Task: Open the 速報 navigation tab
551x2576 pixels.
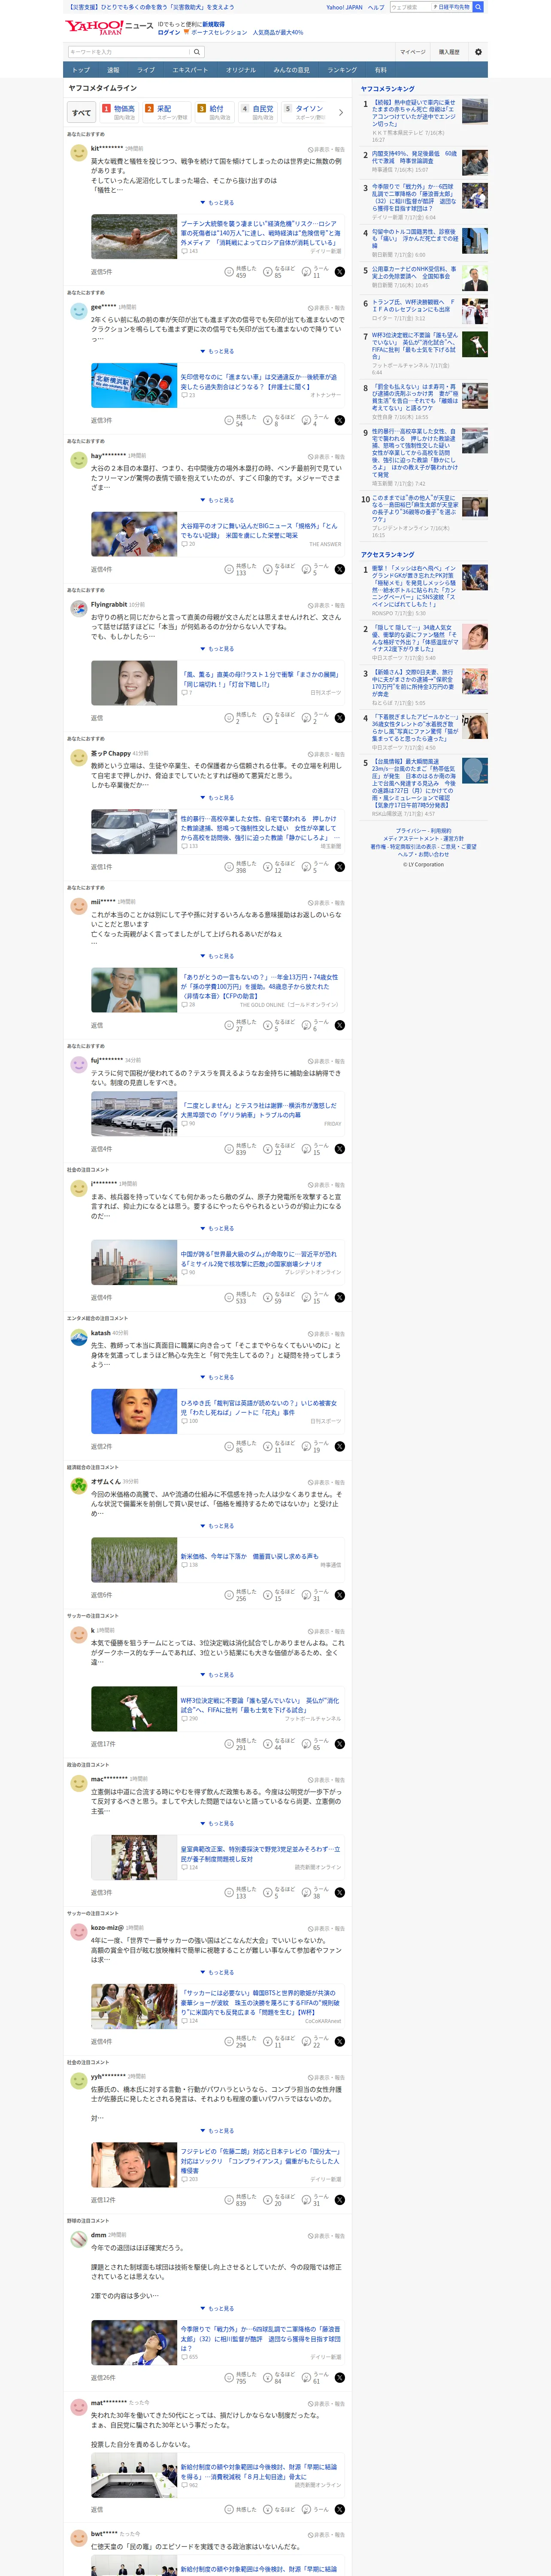Action: click(x=113, y=70)
